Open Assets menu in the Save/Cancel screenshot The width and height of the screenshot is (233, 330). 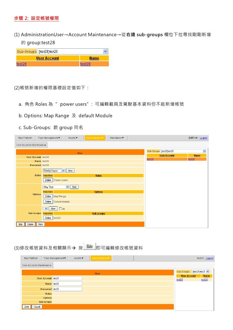[79, 258]
